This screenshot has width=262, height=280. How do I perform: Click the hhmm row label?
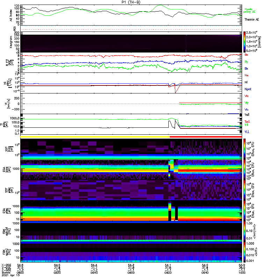point(5,273)
